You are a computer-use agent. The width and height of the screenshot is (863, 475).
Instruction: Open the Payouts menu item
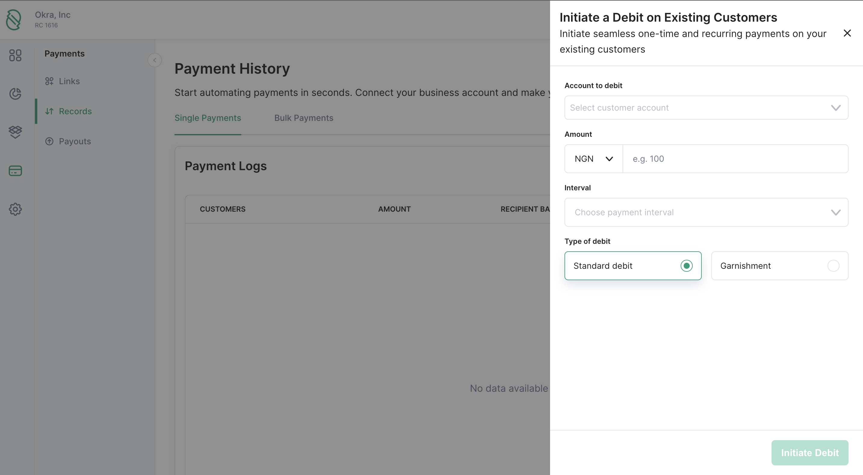click(75, 141)
